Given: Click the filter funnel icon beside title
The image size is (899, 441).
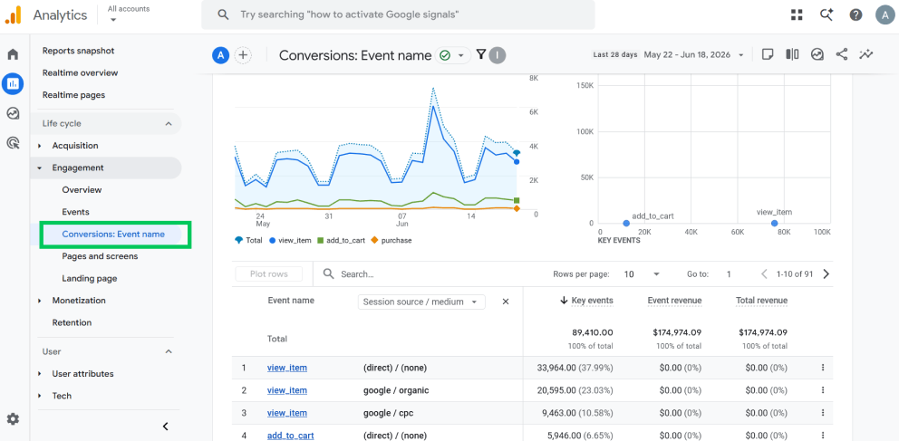Looking at the screenshot, I should (481, 54).
